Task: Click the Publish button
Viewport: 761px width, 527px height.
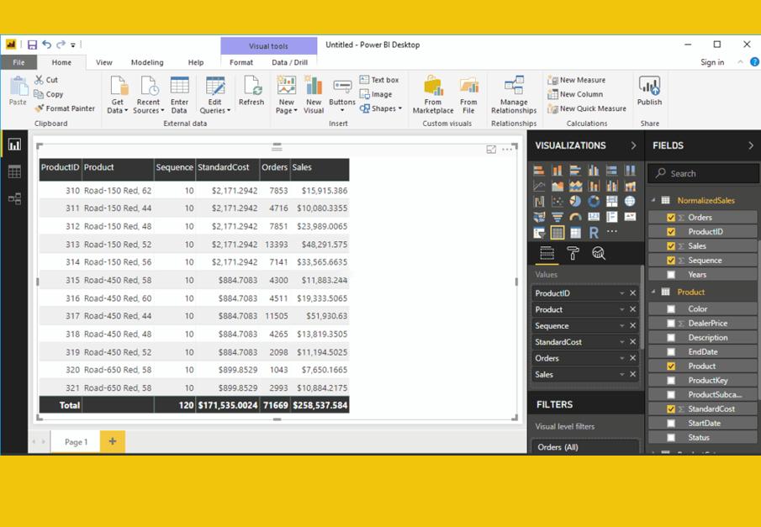Action: click(x=649, y=91)
